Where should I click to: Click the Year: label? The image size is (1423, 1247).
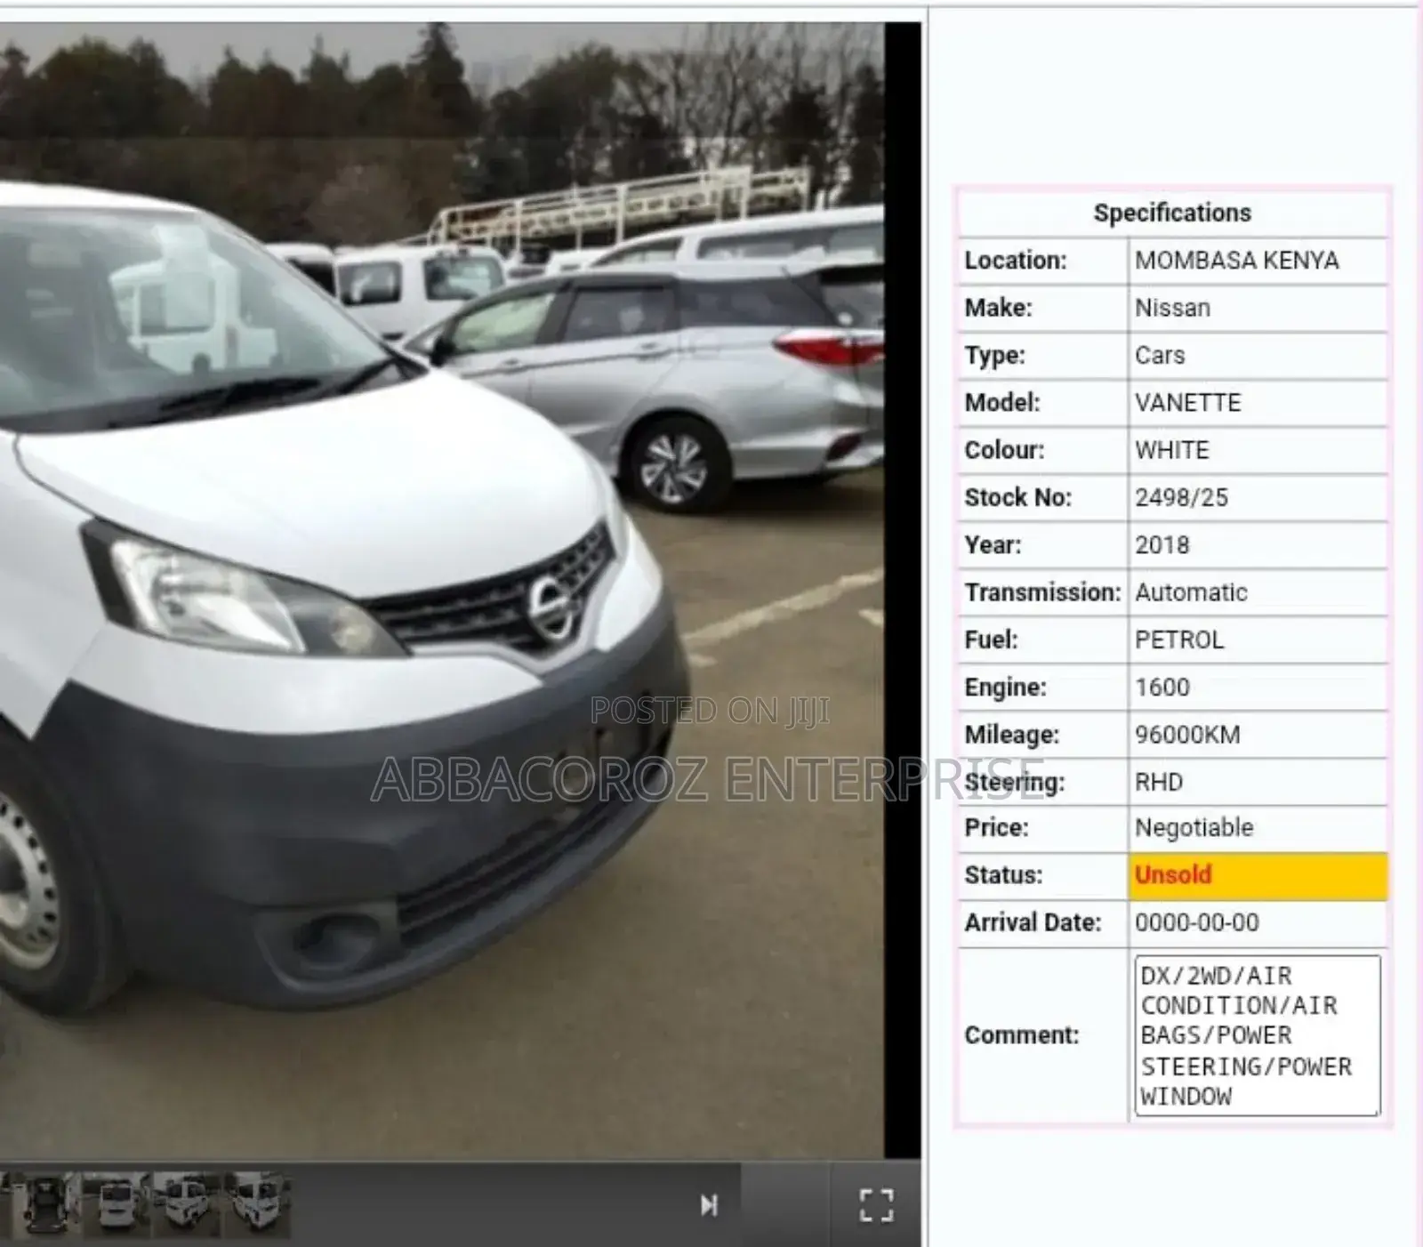pos(993,544)
